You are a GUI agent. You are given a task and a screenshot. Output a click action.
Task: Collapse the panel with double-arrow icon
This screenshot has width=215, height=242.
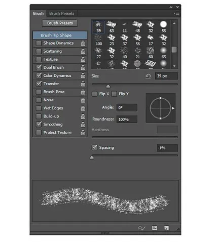(x=171, y=7)
